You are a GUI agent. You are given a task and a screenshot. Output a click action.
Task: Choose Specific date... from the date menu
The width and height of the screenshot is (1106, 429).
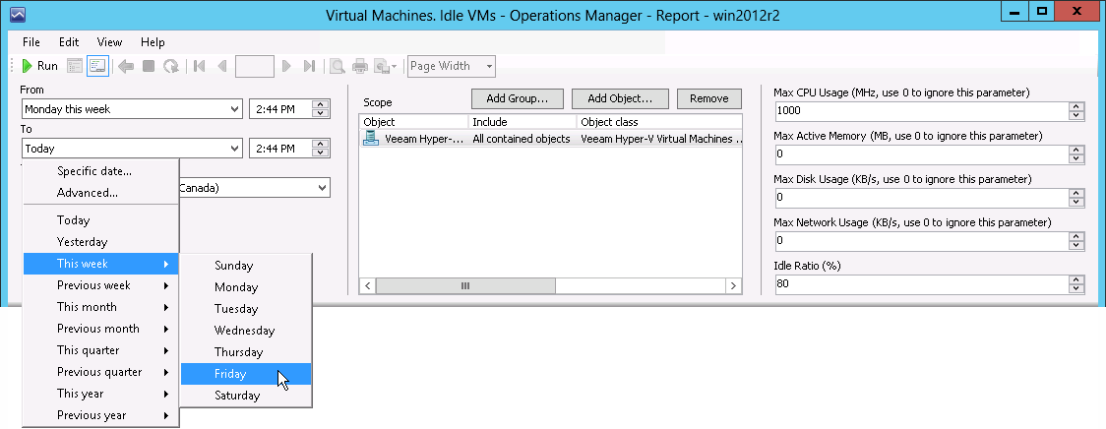[101, 171]
